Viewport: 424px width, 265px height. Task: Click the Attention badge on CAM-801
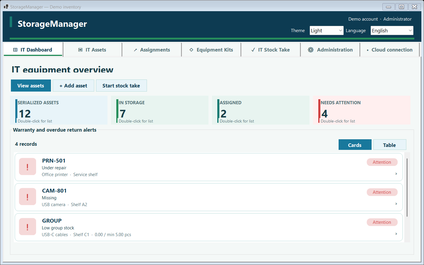[382, 192]
